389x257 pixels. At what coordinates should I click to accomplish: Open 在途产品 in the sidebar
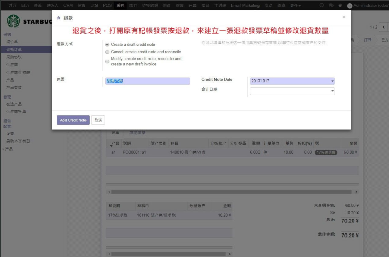pos(14,104)
